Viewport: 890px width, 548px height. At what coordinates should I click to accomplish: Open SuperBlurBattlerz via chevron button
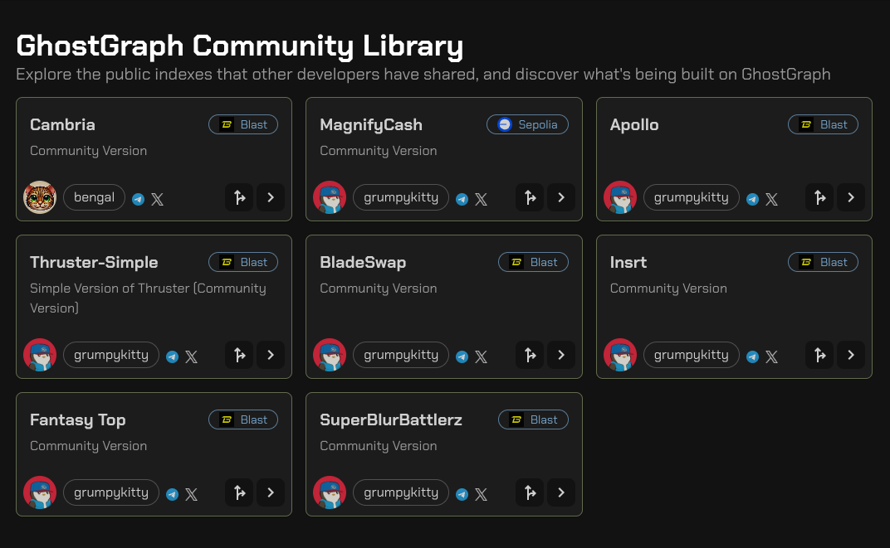coord(560,492)
